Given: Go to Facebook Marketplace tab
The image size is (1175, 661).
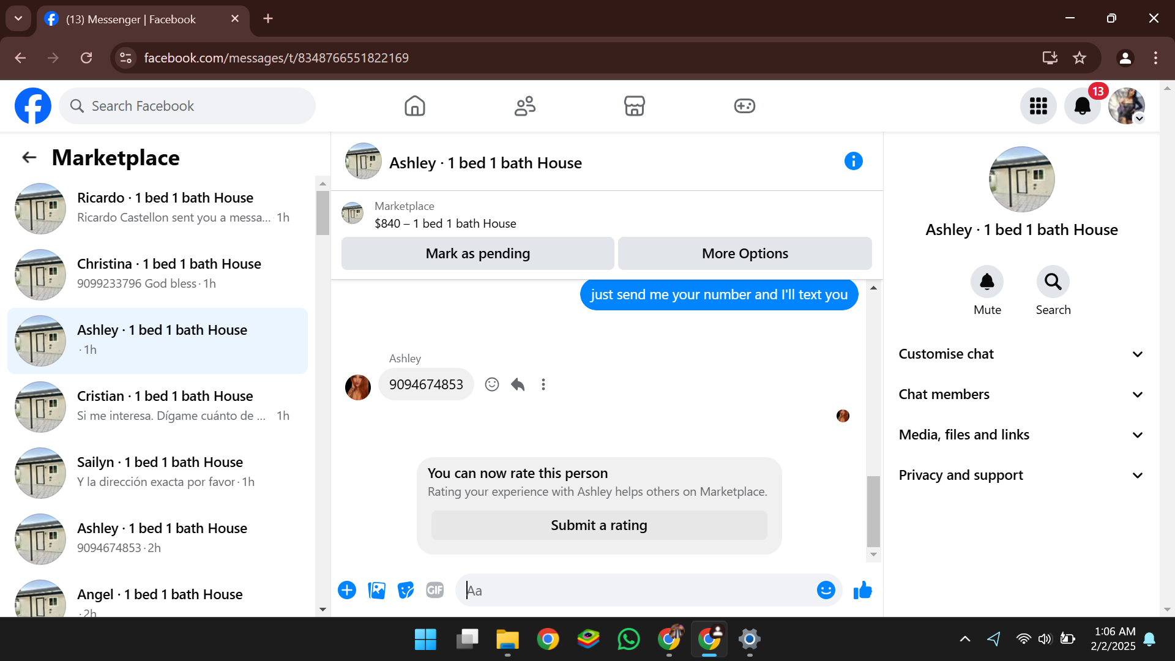Looking at the screenshot, I should click(634, 106).
